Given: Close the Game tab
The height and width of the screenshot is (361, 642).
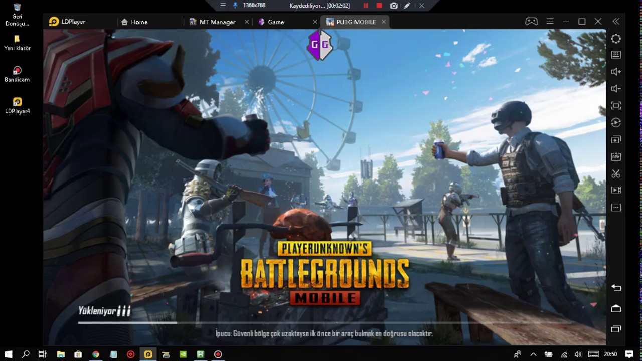Looking at the screenshot, I should [315, 22].
